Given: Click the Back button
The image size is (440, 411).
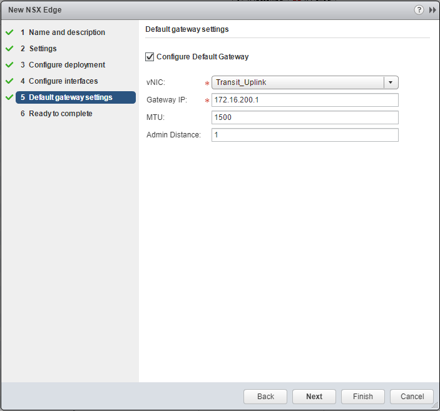Looking at the screenshot, I should click(x=265, y=397).
